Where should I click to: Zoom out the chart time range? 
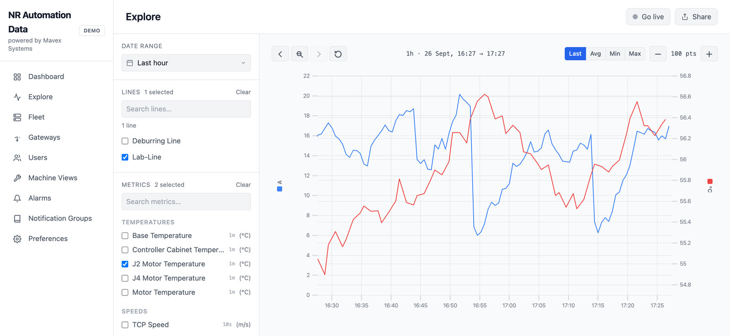click(x=300, y=54)
